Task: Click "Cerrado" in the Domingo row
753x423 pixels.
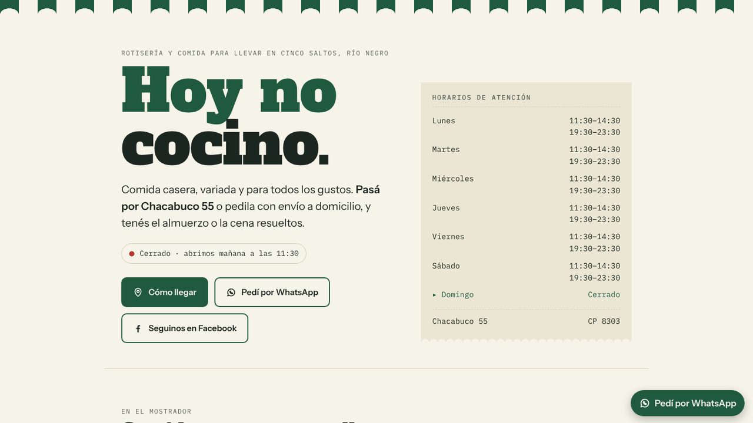Action: pyautogui.click(x=604, y=294)
